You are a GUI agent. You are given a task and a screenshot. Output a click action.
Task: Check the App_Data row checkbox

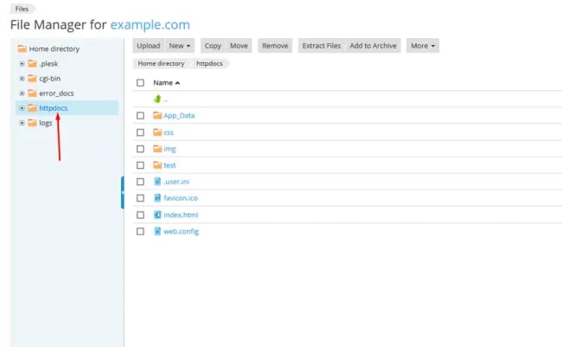click(140, 116)
